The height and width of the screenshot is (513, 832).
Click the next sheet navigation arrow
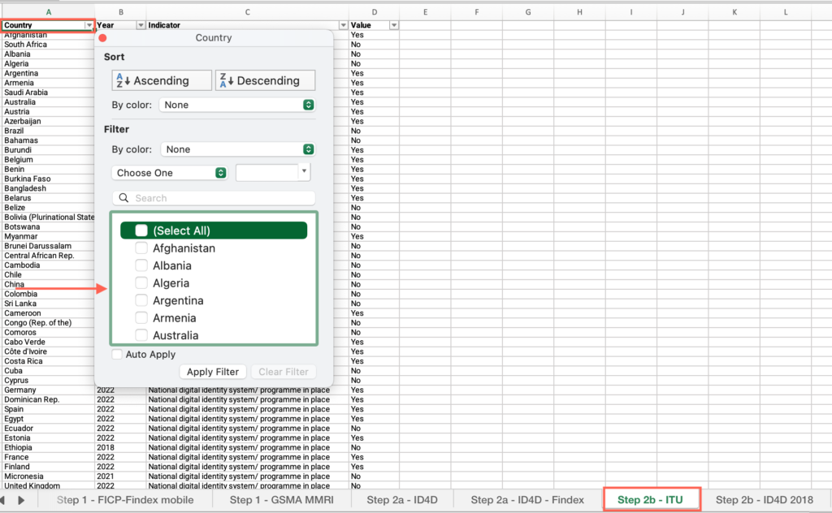coord(21,500)
